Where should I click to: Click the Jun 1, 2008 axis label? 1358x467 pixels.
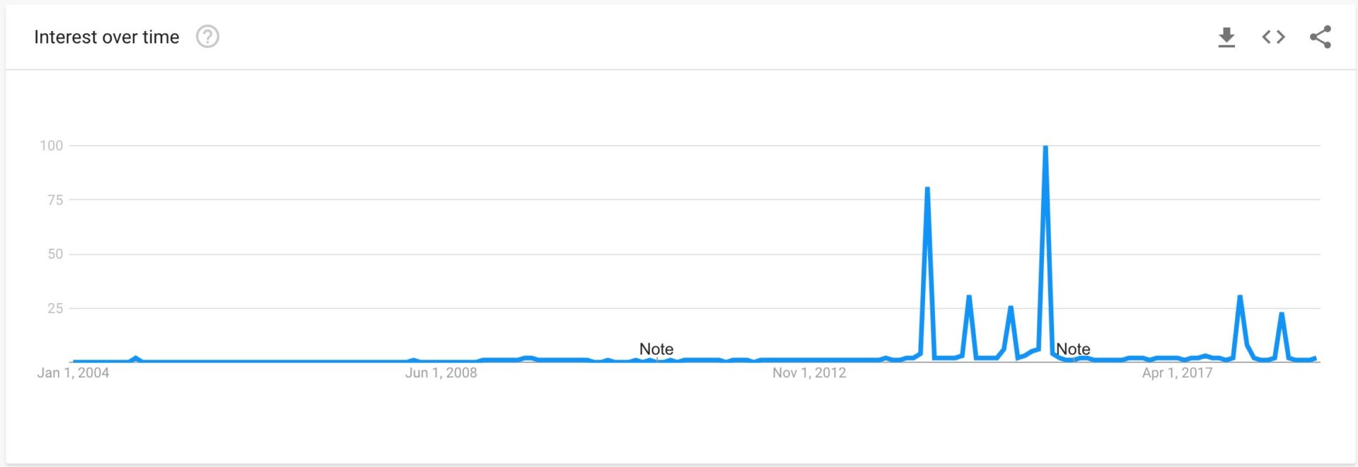click(442, 373)
